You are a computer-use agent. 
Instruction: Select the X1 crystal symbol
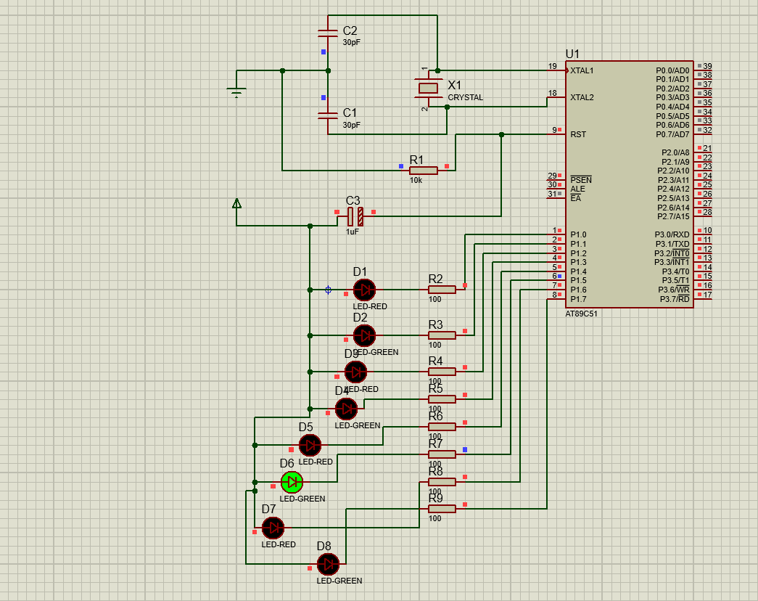point(428,89)
